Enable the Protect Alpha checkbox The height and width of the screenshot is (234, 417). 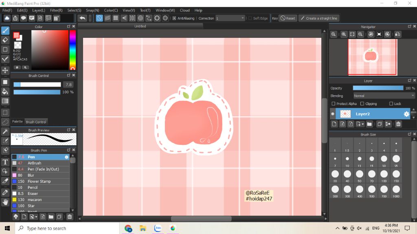tap(334, 104)
